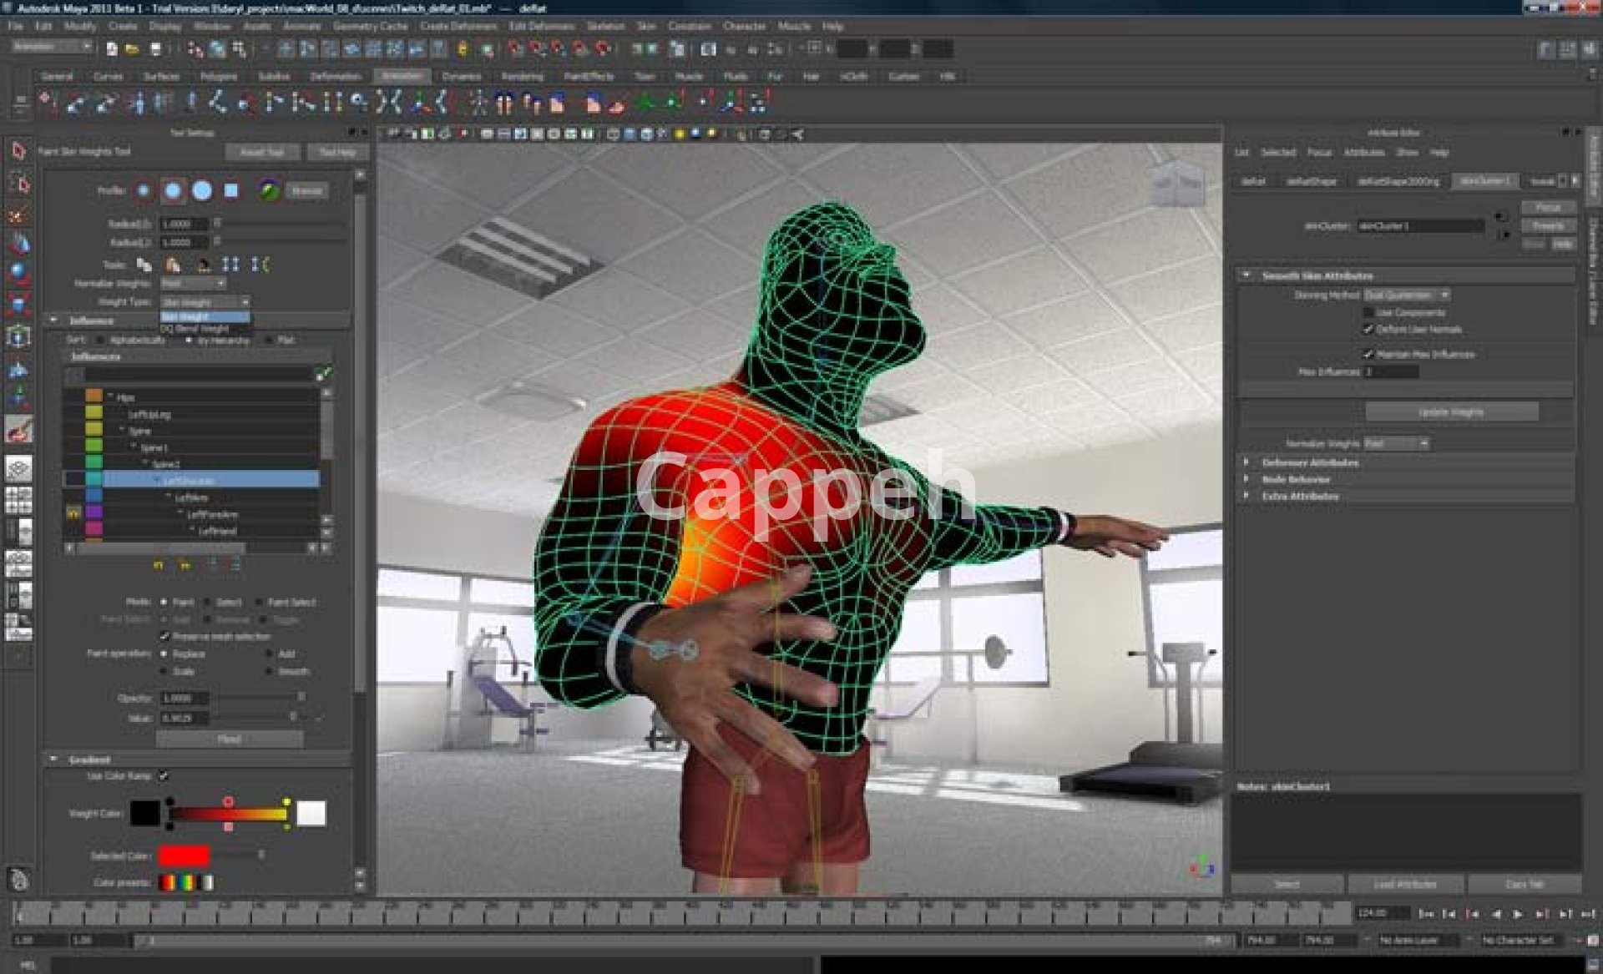
Task: Choose DQ Blend Weight from Weight Type list
Action: (195, 330)
